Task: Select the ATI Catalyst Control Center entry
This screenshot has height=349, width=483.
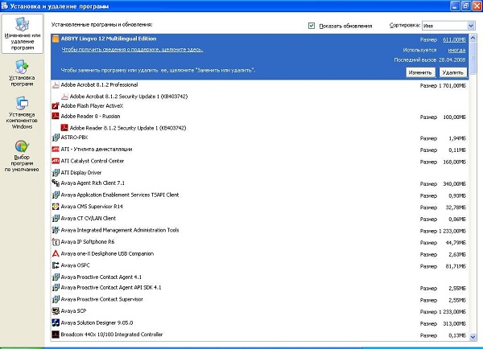Action: 260,162
